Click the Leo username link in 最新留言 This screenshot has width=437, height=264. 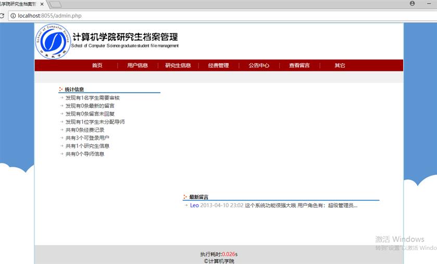point(194,205)
